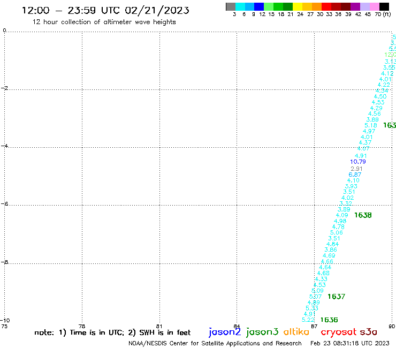Click the green pass time label 1638
Image resolution: width=396 pixels, height=348 pixels.
[363, 215]
